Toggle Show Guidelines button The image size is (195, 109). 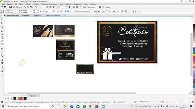tap(80, 7)
